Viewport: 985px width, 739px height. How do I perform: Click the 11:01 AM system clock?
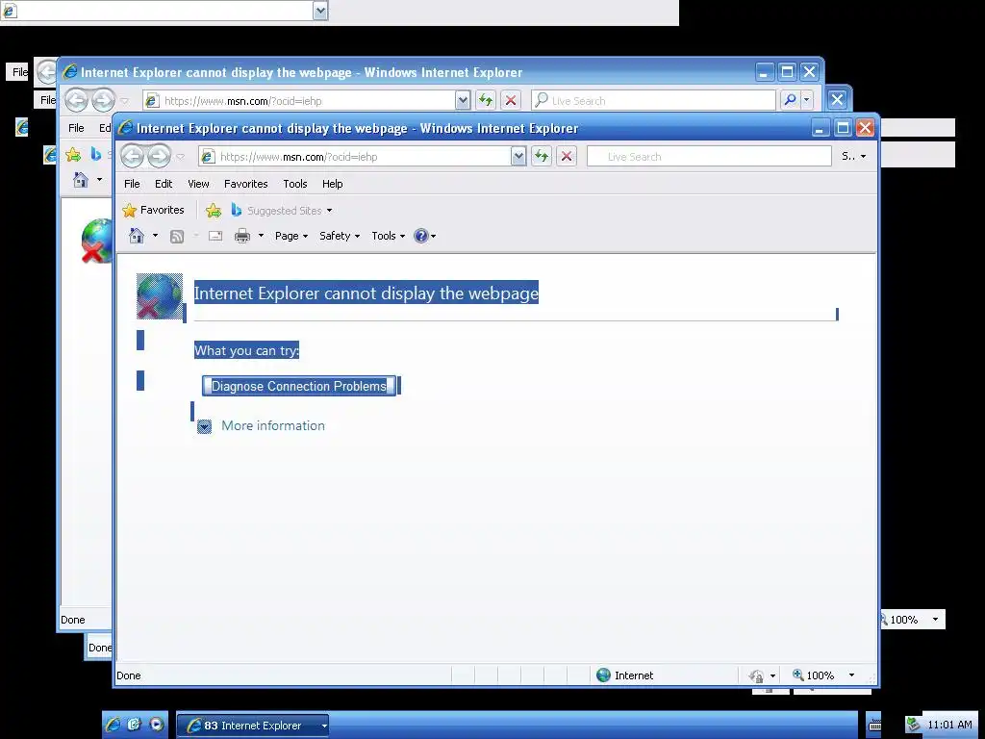pos(949,725)
